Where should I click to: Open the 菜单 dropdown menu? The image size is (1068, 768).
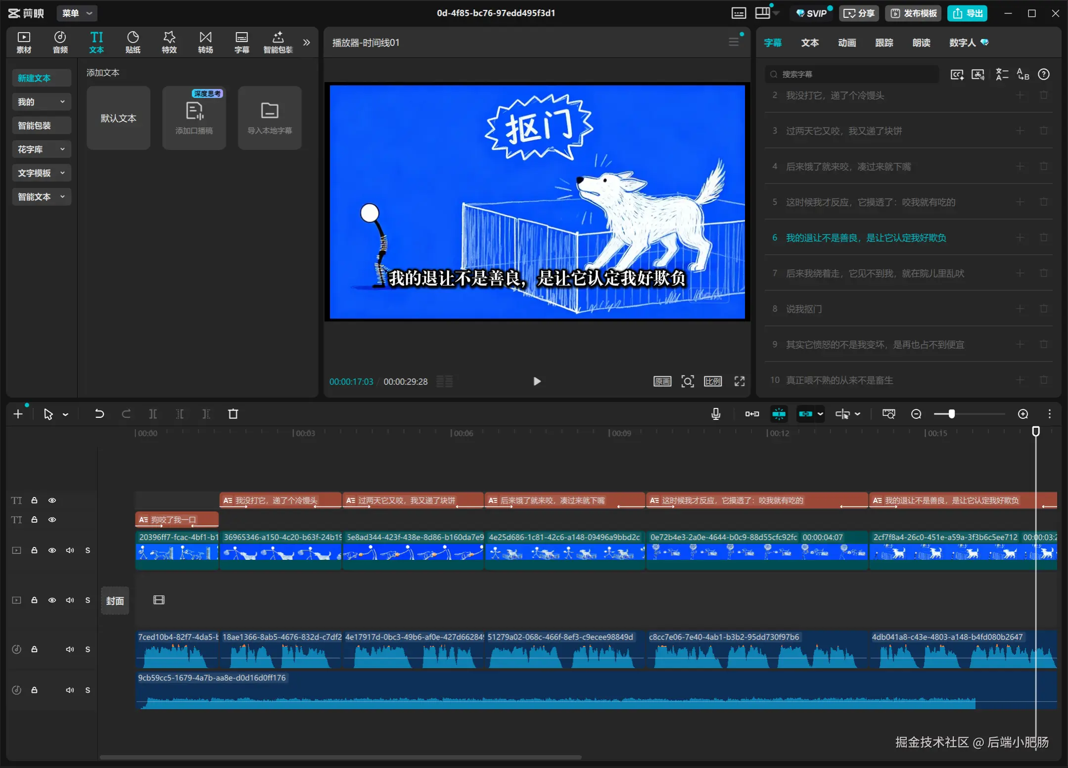point(77,13)
